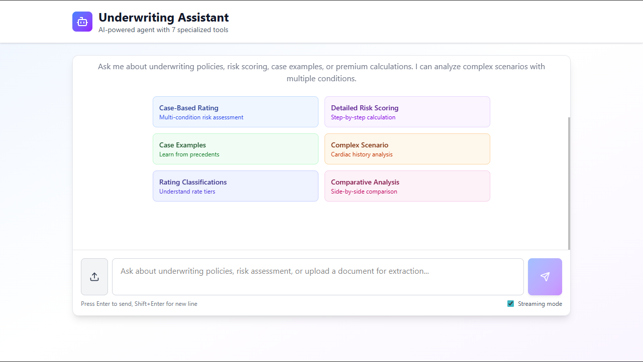
Task: Select the Case-Based Rating suggestion card
Action: click(x=235, y=112)
